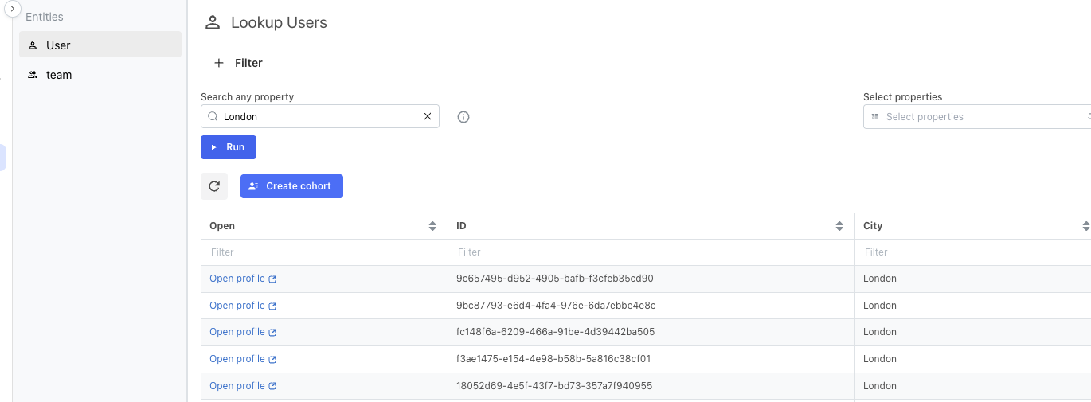This screenshot has width=1091, height=402.
Task: Focus the City column filter field
Action: pyautogui.click(x=973, y=252)
